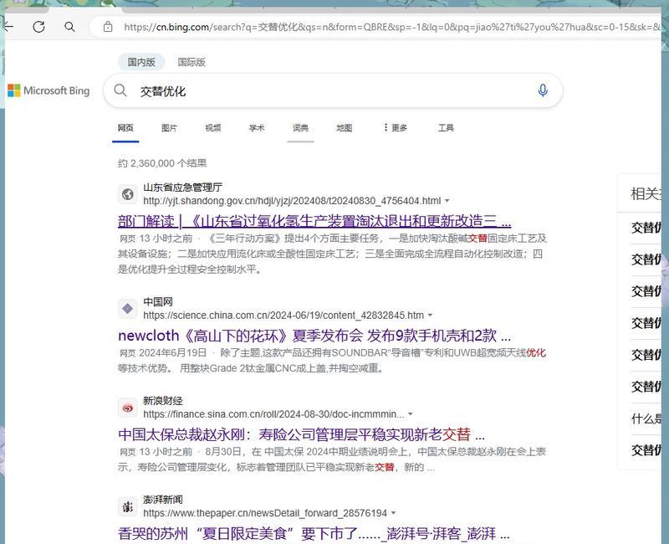Viewport: 669px width, 544px height.
Task: Click the 新浪财经 Weibo-eye favicon
Action: [x=128, y=408]
